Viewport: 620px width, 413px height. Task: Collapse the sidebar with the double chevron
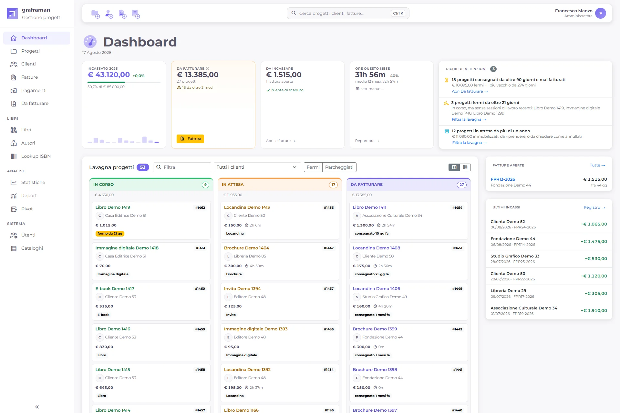tap(37, 407)
